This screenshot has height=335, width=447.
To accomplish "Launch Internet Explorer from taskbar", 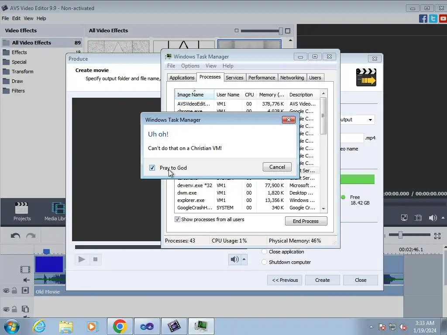I will click(x=39, y=326).
